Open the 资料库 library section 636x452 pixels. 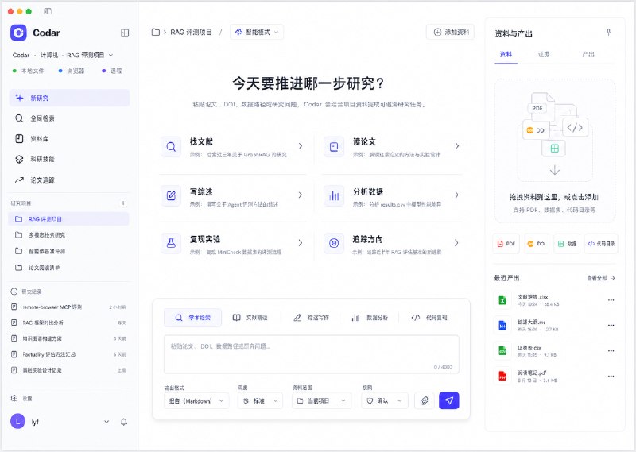[x=69, y=139]
